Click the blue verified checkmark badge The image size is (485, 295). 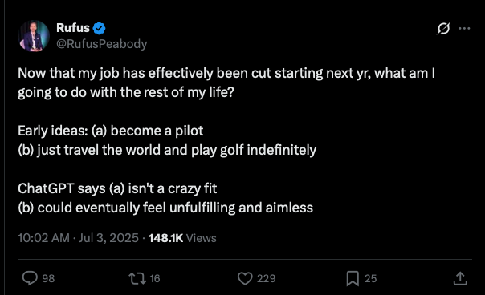coord(99,28)
